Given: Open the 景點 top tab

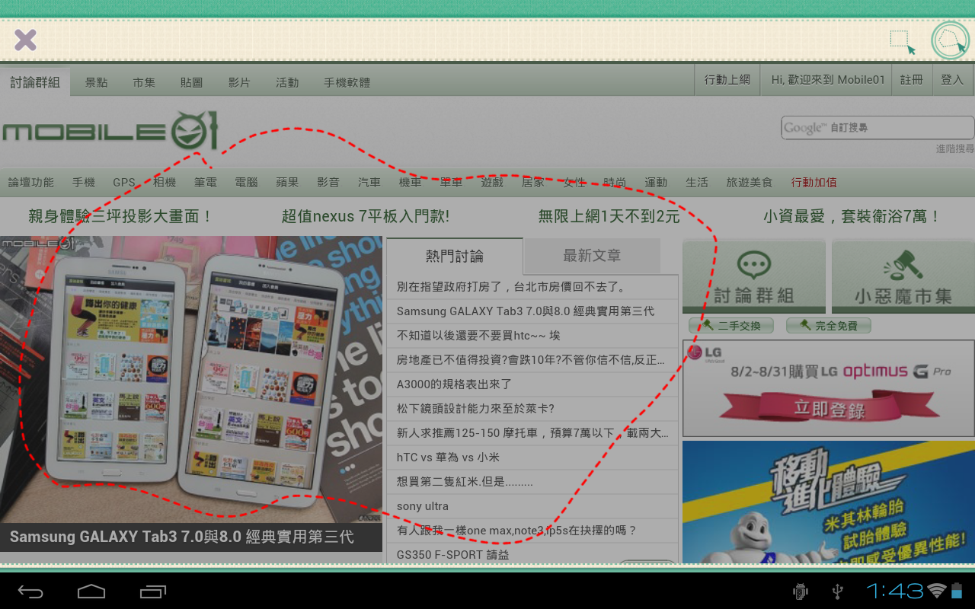Looking at the screenshot, I should 96,82.
